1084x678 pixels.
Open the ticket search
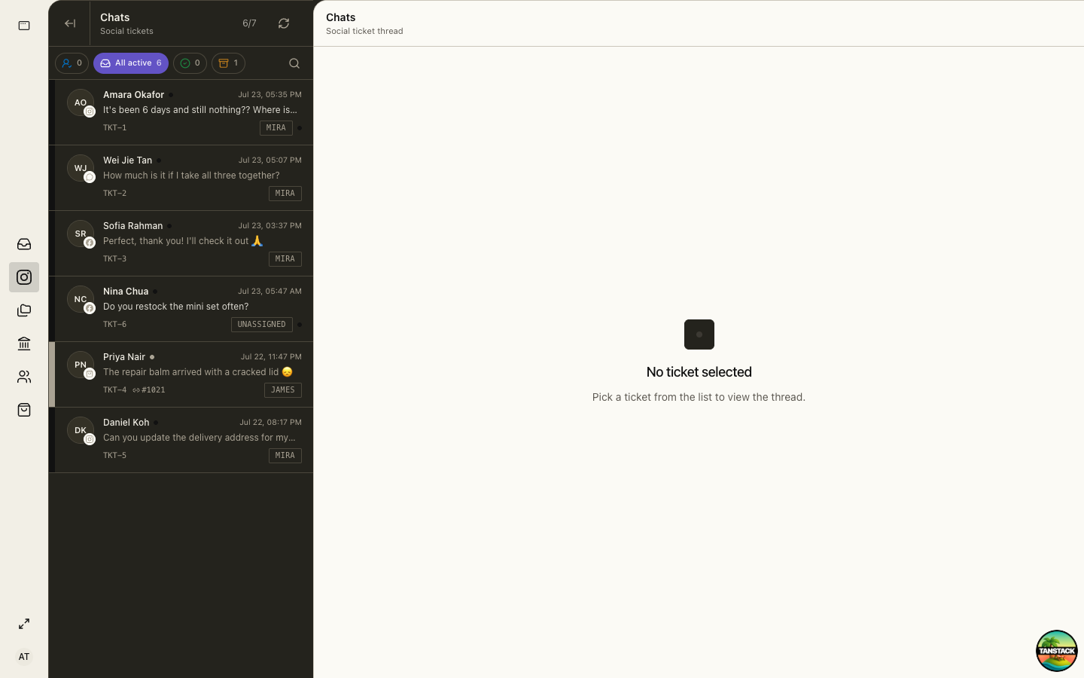[x=294, y=63]
